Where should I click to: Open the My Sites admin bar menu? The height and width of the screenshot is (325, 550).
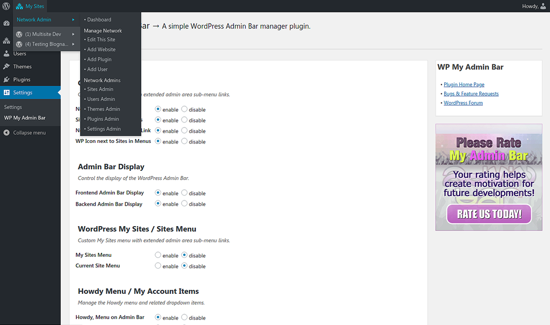(30, 6)
